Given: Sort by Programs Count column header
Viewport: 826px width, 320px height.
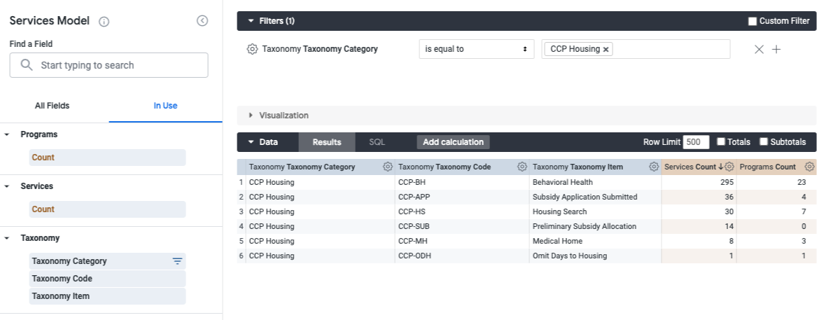Looking at the screenshot, I should tap(767, 167).
